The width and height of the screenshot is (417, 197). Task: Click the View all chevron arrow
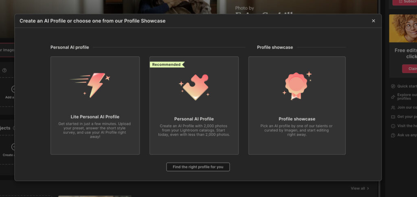coord(368,188)
